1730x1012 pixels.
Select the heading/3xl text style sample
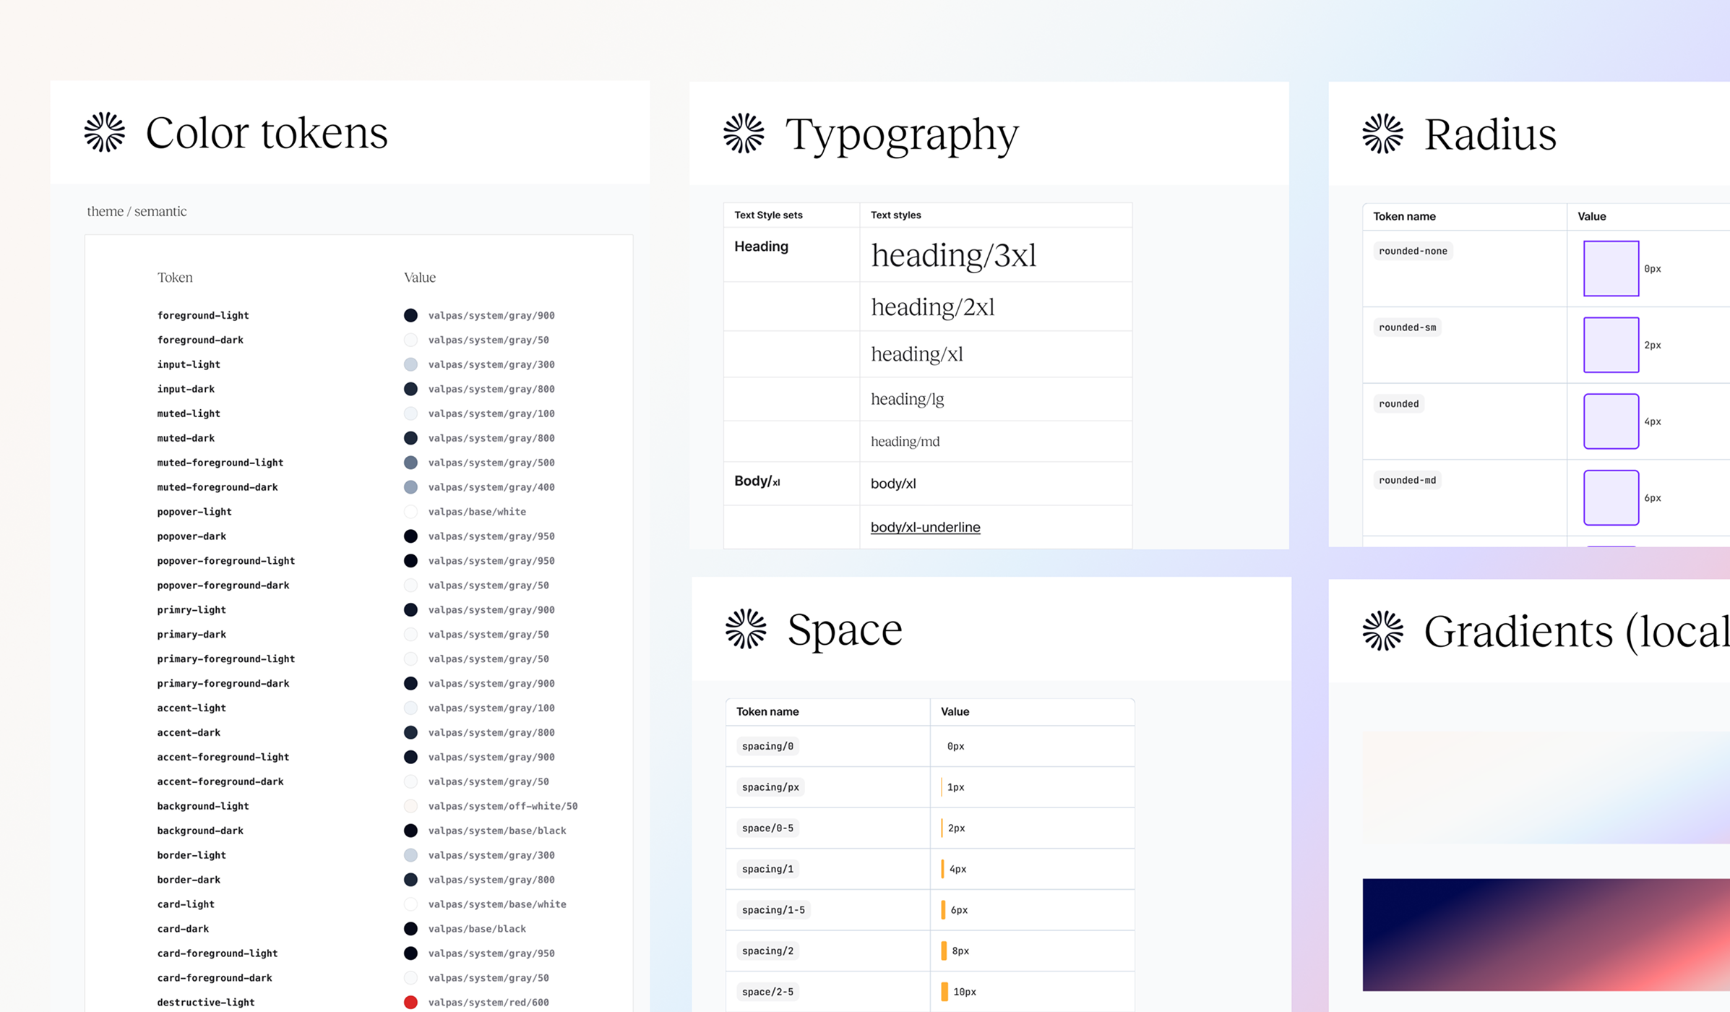954,255
